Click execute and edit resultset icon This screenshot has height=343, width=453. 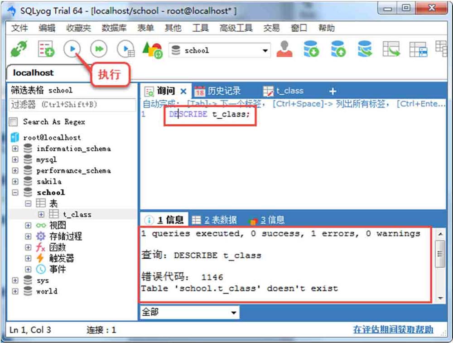click(125, 49)
